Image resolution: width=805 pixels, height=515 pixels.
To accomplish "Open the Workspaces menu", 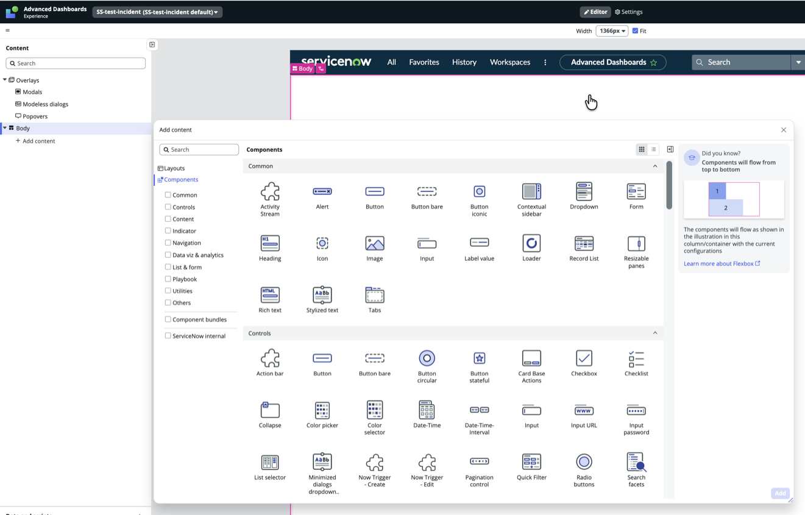I will [510, 62].
